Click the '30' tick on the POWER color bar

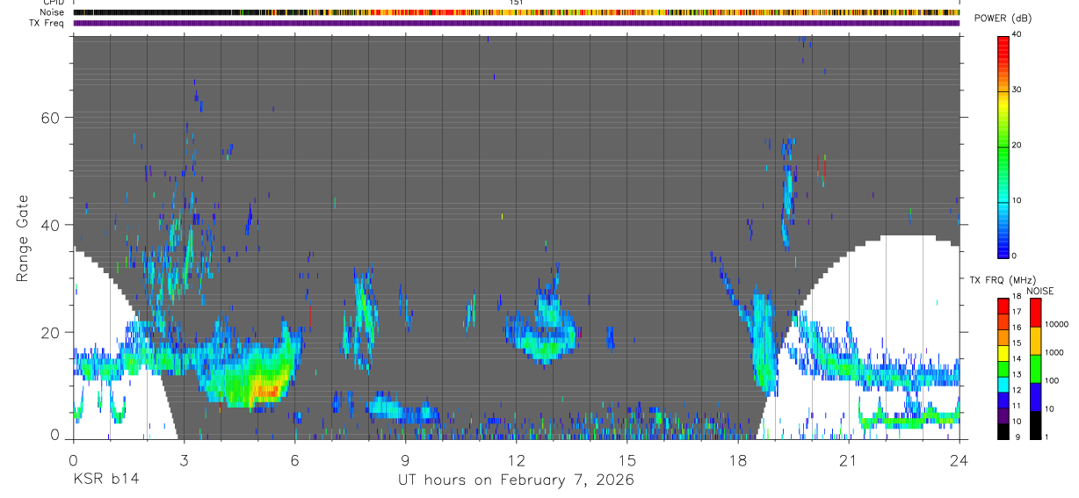tap(1017, 90)
